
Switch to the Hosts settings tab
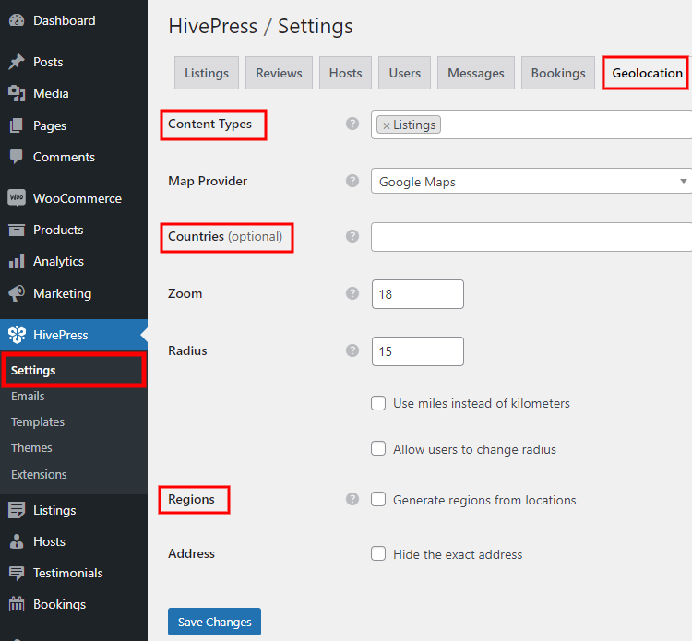click(x=346, y=73)
